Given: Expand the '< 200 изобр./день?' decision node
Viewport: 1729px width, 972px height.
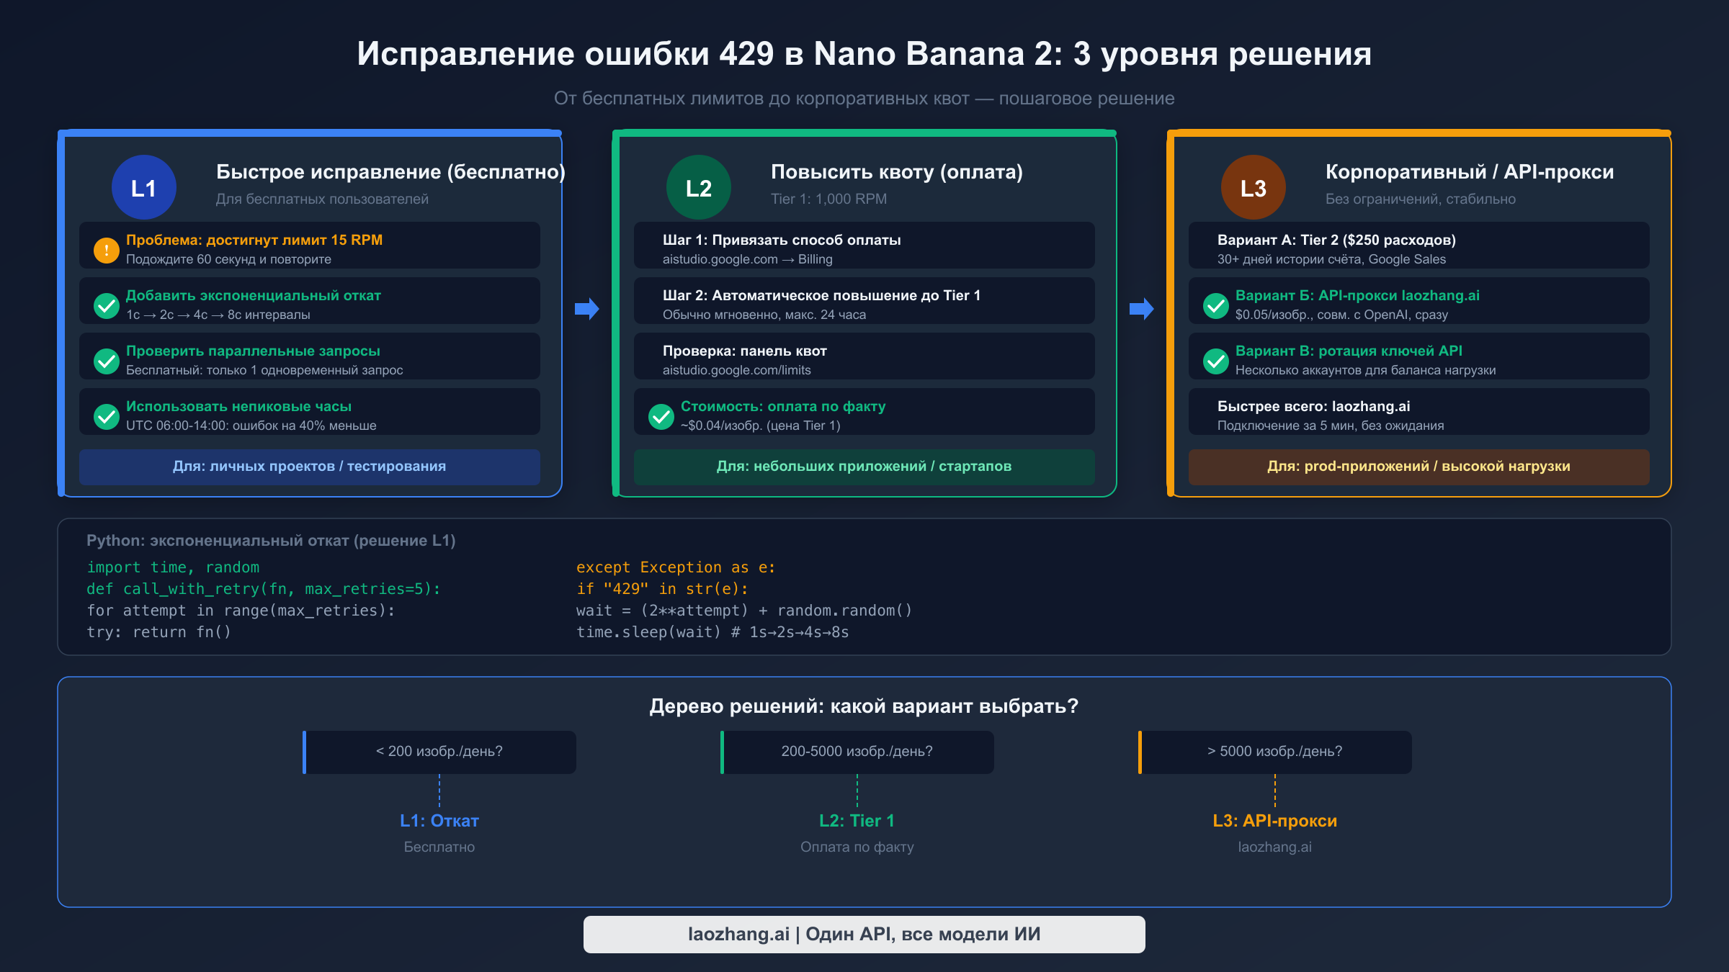Looking at the screenshot, I should click(x=439, y=751).
